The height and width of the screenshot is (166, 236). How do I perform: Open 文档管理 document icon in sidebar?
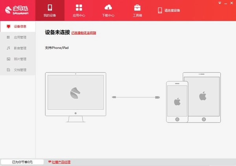pyautogui.click(x=9, y=70)
